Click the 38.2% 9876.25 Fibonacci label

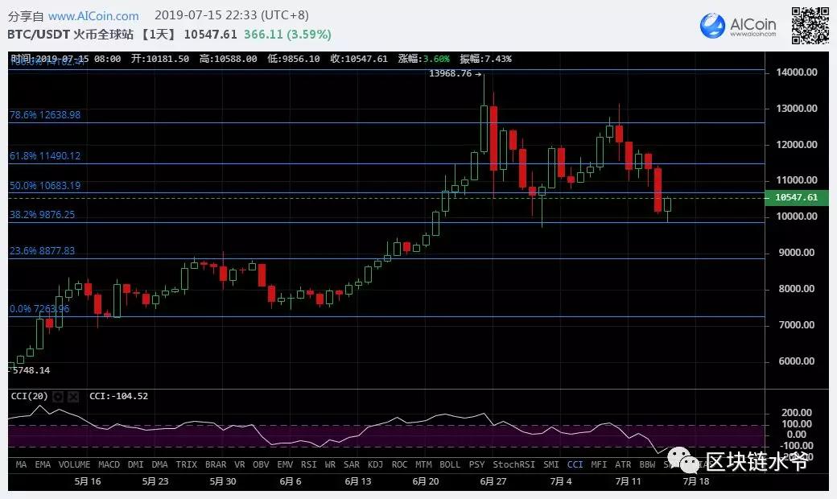(43, 215)
